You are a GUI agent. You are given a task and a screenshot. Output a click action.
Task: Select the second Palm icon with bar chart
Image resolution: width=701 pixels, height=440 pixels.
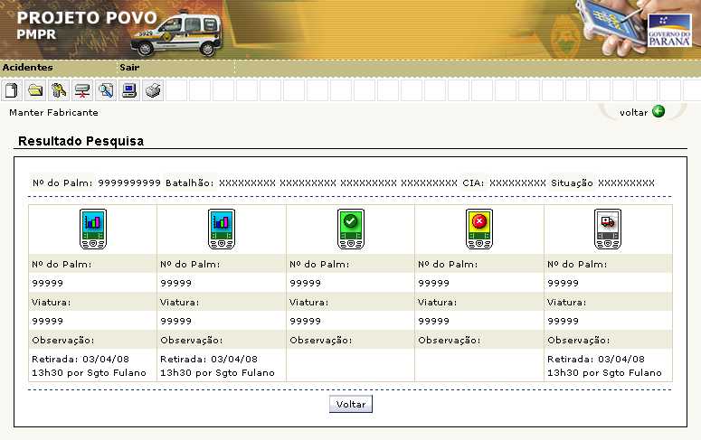(x=222, y=229)
